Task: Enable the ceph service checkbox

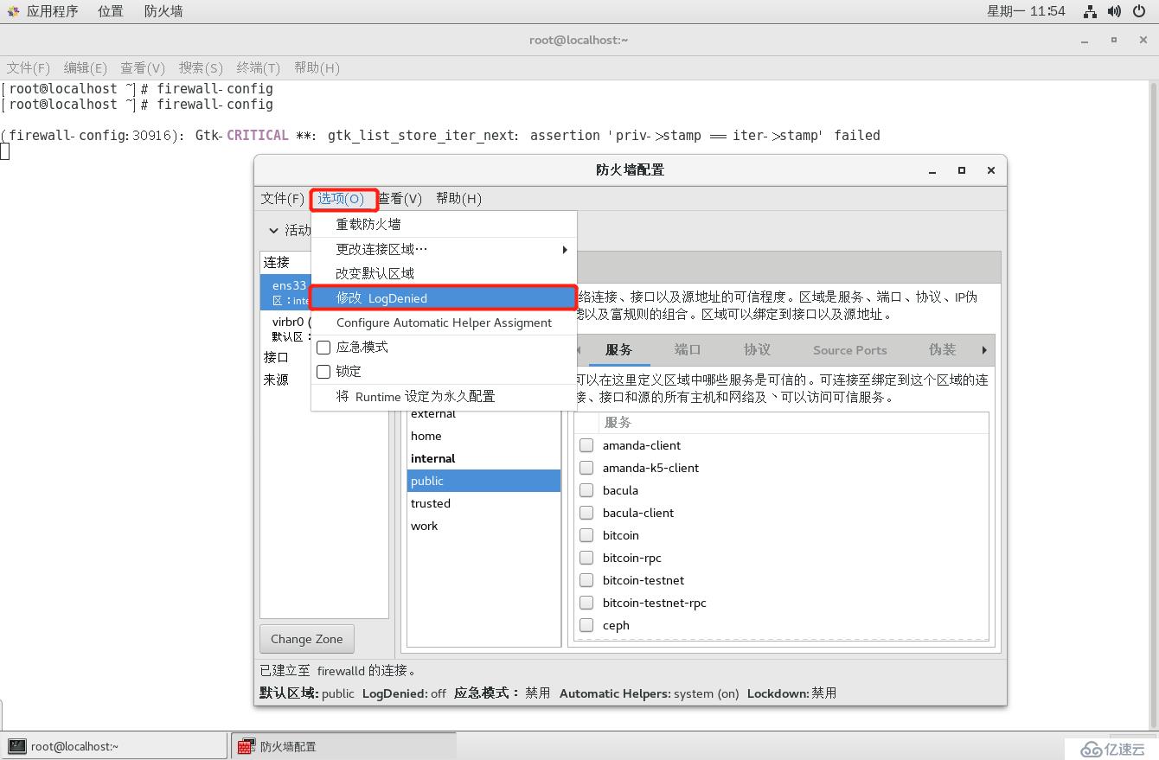Action: click(586, 625)
